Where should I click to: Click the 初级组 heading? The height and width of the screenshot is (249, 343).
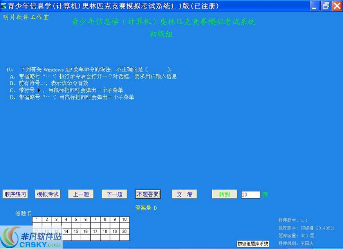tap(161, 34)
